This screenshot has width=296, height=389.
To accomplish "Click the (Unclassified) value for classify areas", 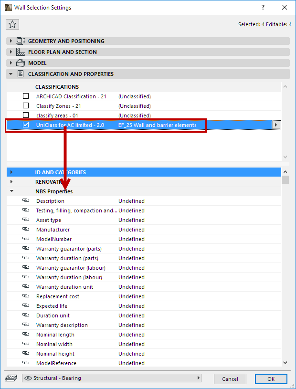I will [x=135, y=116].
